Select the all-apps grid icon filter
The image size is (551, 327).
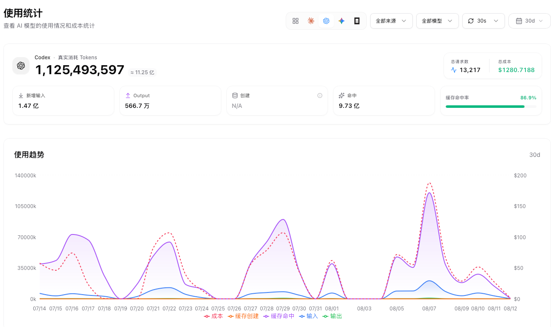point(296,21)
